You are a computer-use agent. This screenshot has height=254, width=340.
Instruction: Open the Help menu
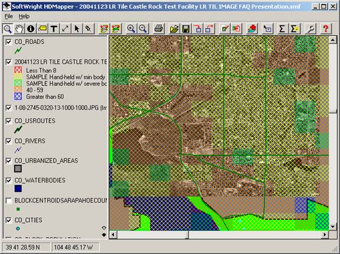pyautogui.click(x=24, y=17)
